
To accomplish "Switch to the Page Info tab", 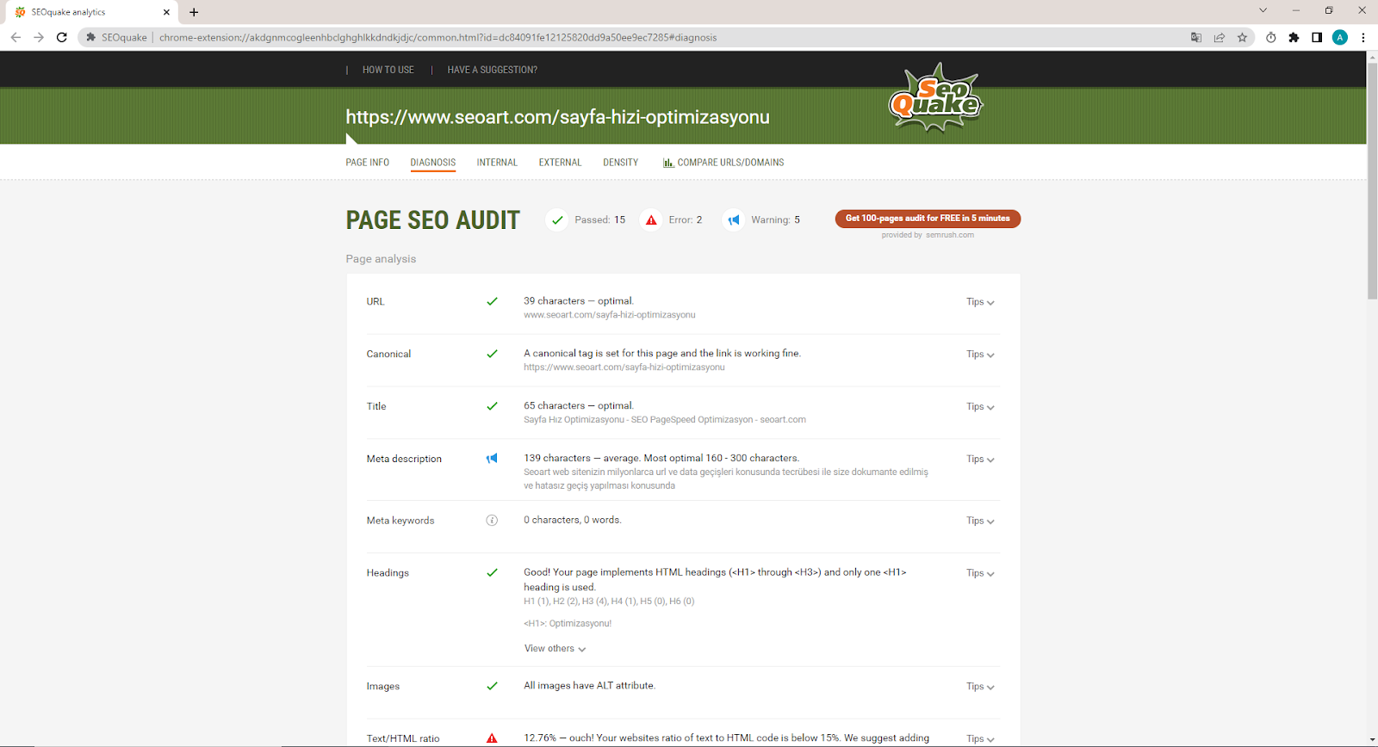I will point(368,163).
